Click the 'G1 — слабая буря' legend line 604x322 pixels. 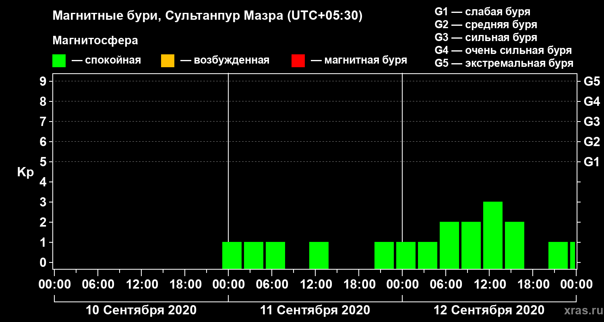click(482, 12)
